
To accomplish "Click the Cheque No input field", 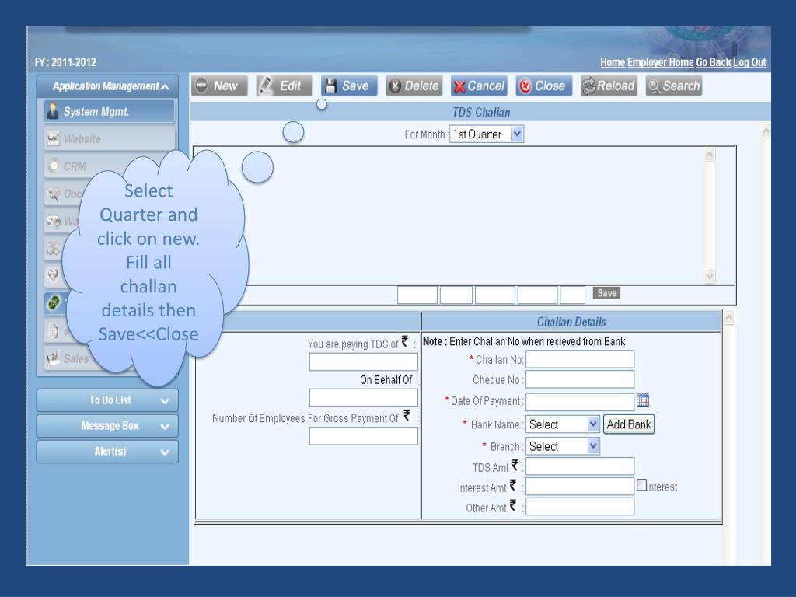I will pyautogui.click(x=580, y=379).
